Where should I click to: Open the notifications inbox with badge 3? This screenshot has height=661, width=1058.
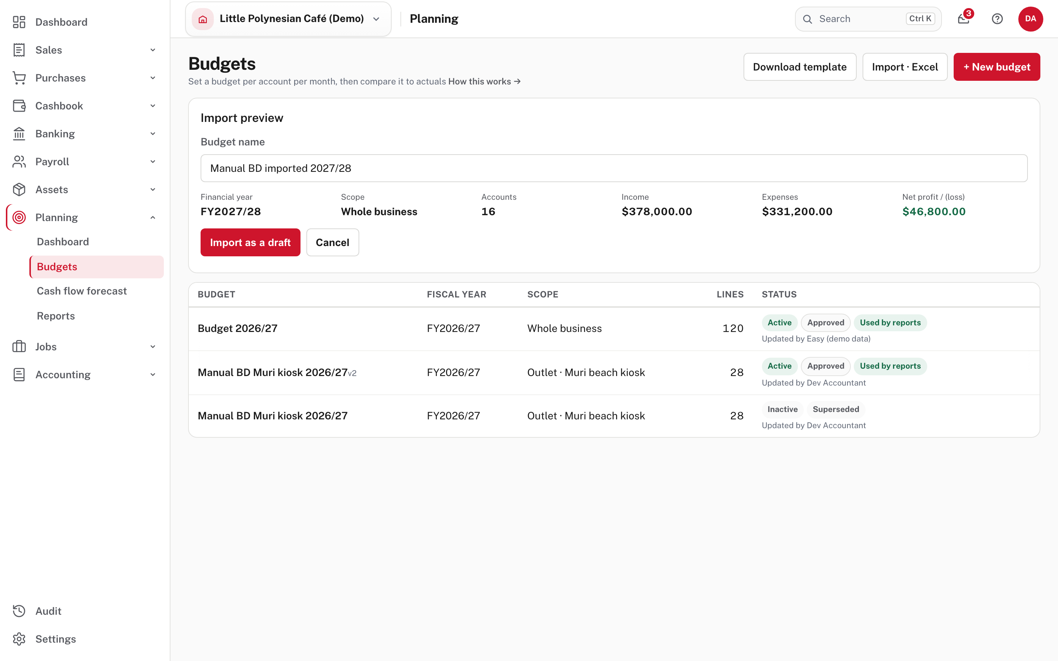click(x=964, y=19)
